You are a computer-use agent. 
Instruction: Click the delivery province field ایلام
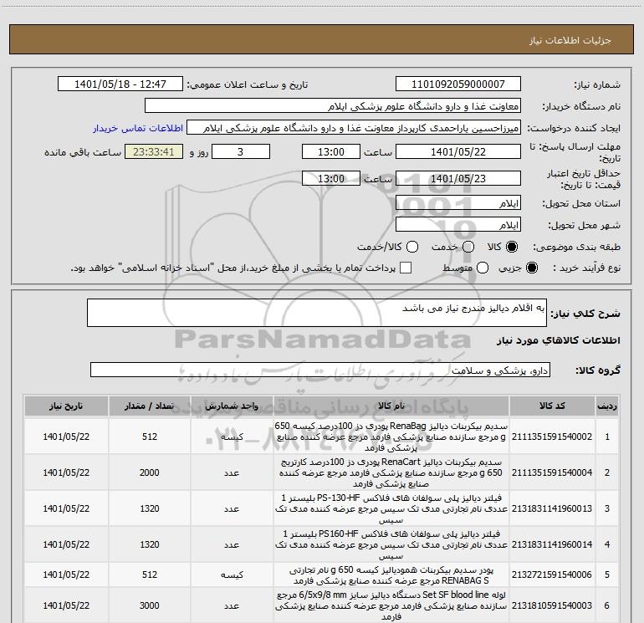pyautogui.click(x=458, y=203)
